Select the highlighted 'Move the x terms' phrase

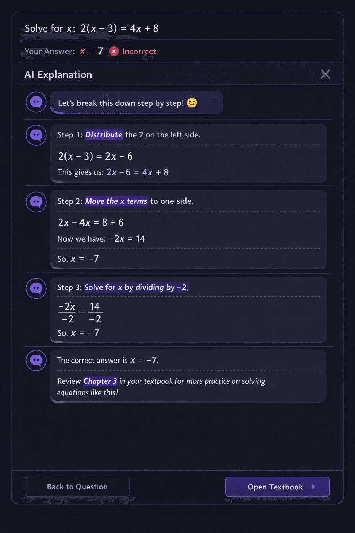[116, 201]
